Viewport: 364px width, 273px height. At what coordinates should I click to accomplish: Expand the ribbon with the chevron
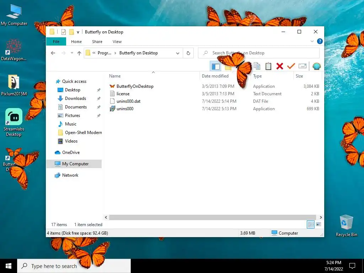pyautogui.click(x=312, y=41)
